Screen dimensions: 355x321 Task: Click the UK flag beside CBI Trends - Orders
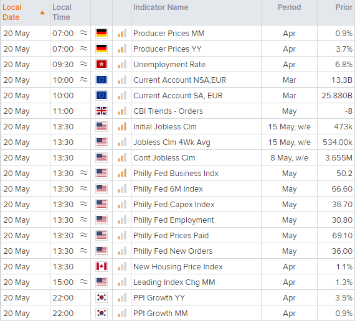point(101,111)
